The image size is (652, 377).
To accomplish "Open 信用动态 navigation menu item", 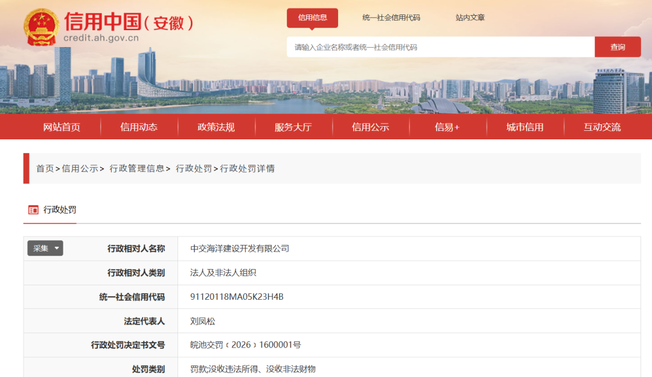I will pos(139,127).
